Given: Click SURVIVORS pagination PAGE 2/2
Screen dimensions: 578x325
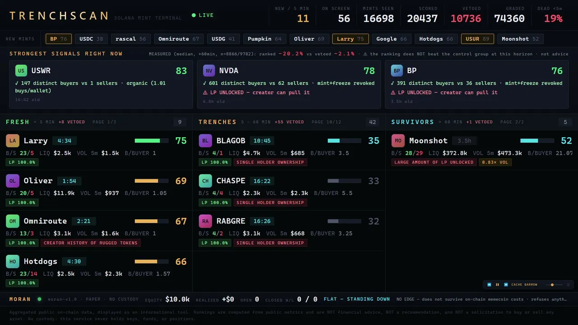Looking at the screenshot, I should 512,122.
